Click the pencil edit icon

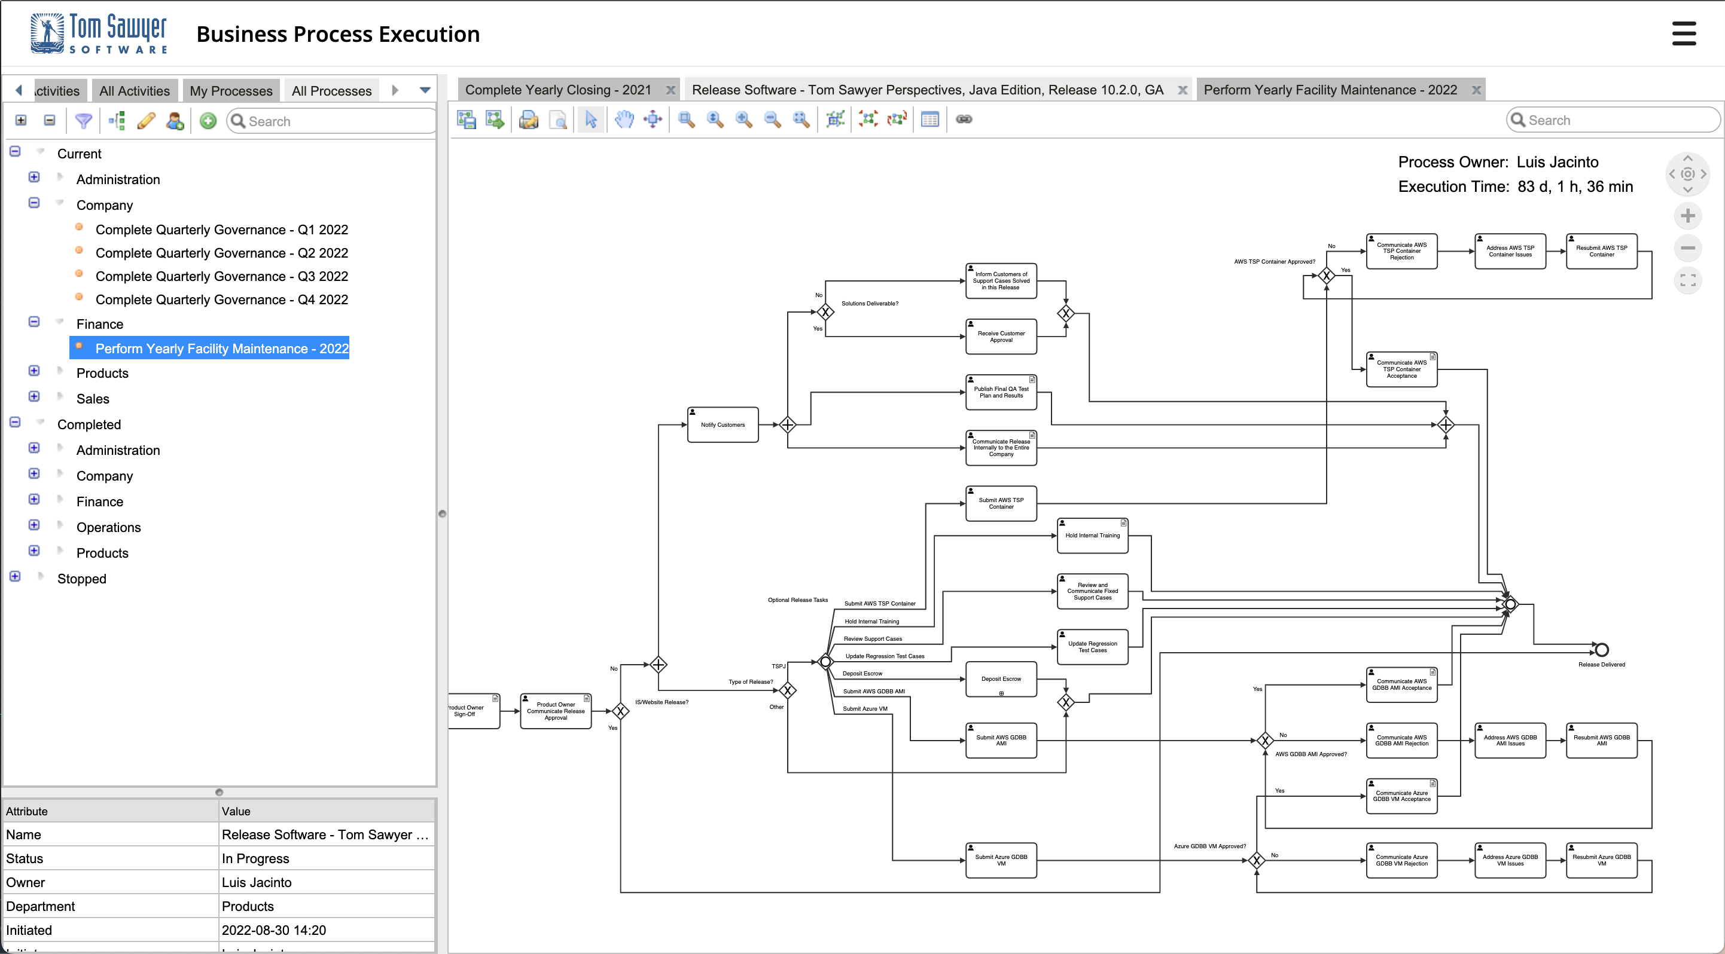pyautogui.click(x=146, y=120)
